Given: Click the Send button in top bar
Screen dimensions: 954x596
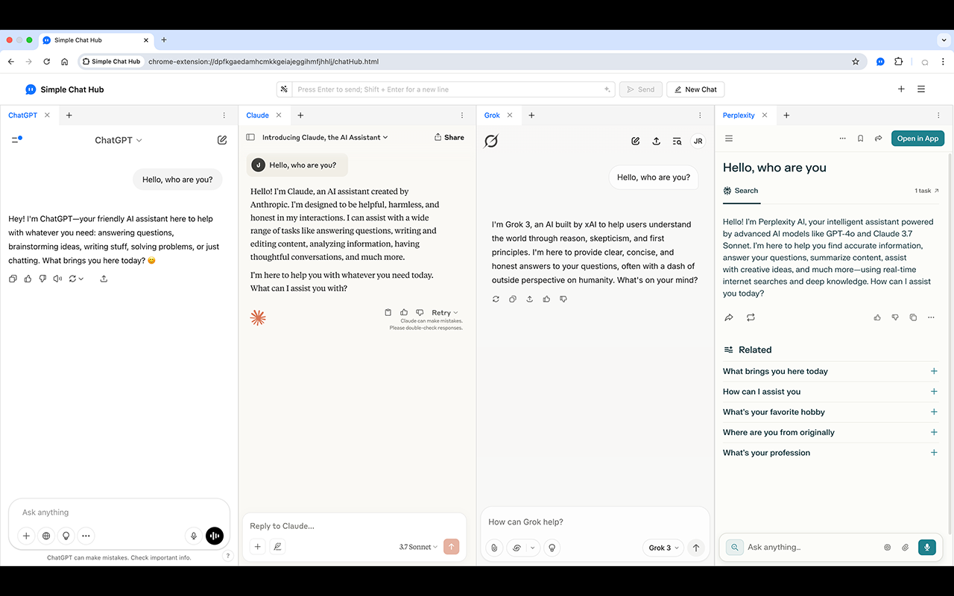Looking at the screenshot, I should pyautogui.click(x=640, y=89).
